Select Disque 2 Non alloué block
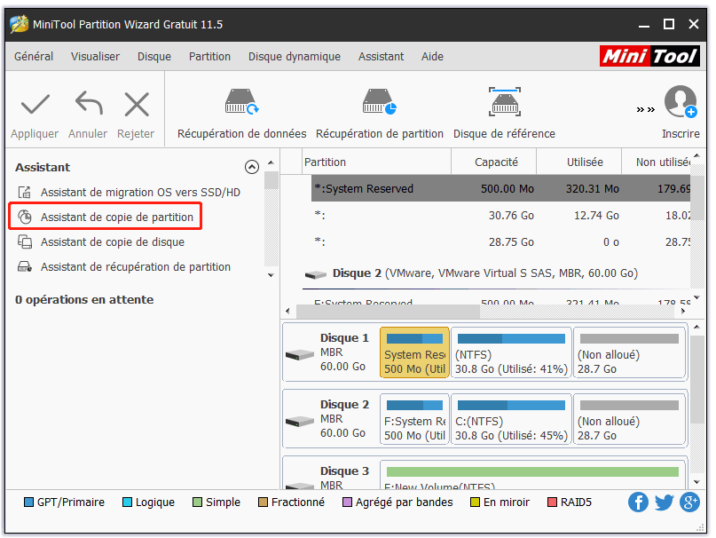Viewport: 716px width, 538px height. (630, 419)
